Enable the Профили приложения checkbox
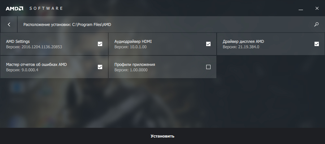Viewport: 325px width, 144px height. click(208, 67)
